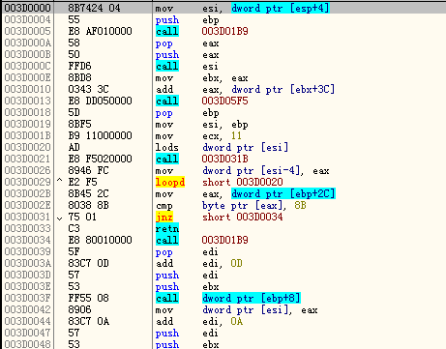This screenshot has height=349, width=446.
Task: Select address 003D000C
Action: click(28, 66)
